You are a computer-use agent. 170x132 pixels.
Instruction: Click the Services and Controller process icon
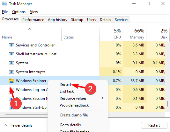[11, 45]
